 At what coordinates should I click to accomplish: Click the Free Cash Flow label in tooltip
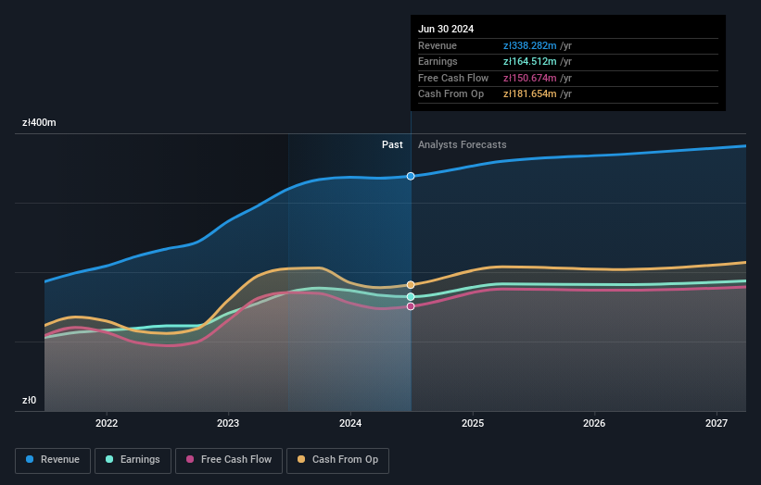(x=453, y=78)
